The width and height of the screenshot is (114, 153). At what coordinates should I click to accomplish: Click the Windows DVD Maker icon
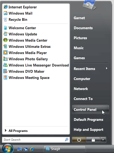tap(5, 71)
